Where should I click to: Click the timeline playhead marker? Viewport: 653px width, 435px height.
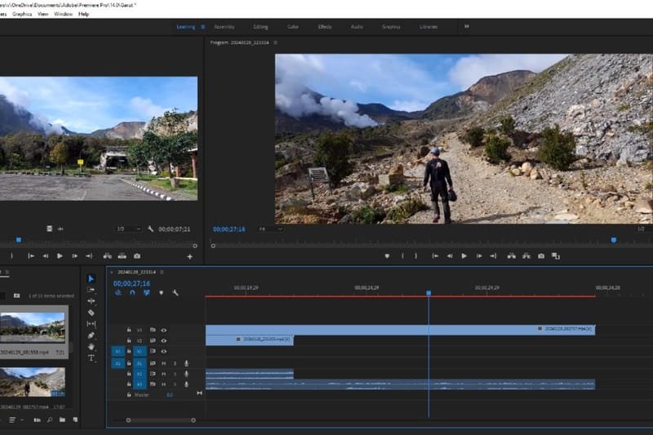(429, 293)
